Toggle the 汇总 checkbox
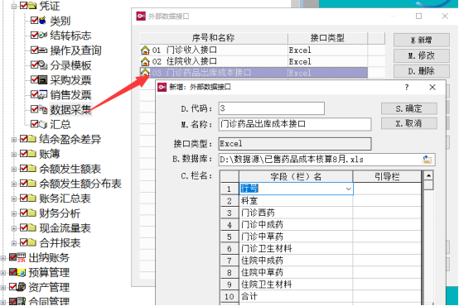The image size is (459, 306). (x=35, y=124)
